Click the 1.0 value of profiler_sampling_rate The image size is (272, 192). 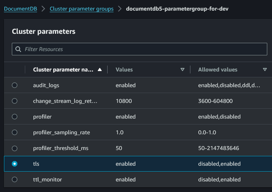[120, 132]
